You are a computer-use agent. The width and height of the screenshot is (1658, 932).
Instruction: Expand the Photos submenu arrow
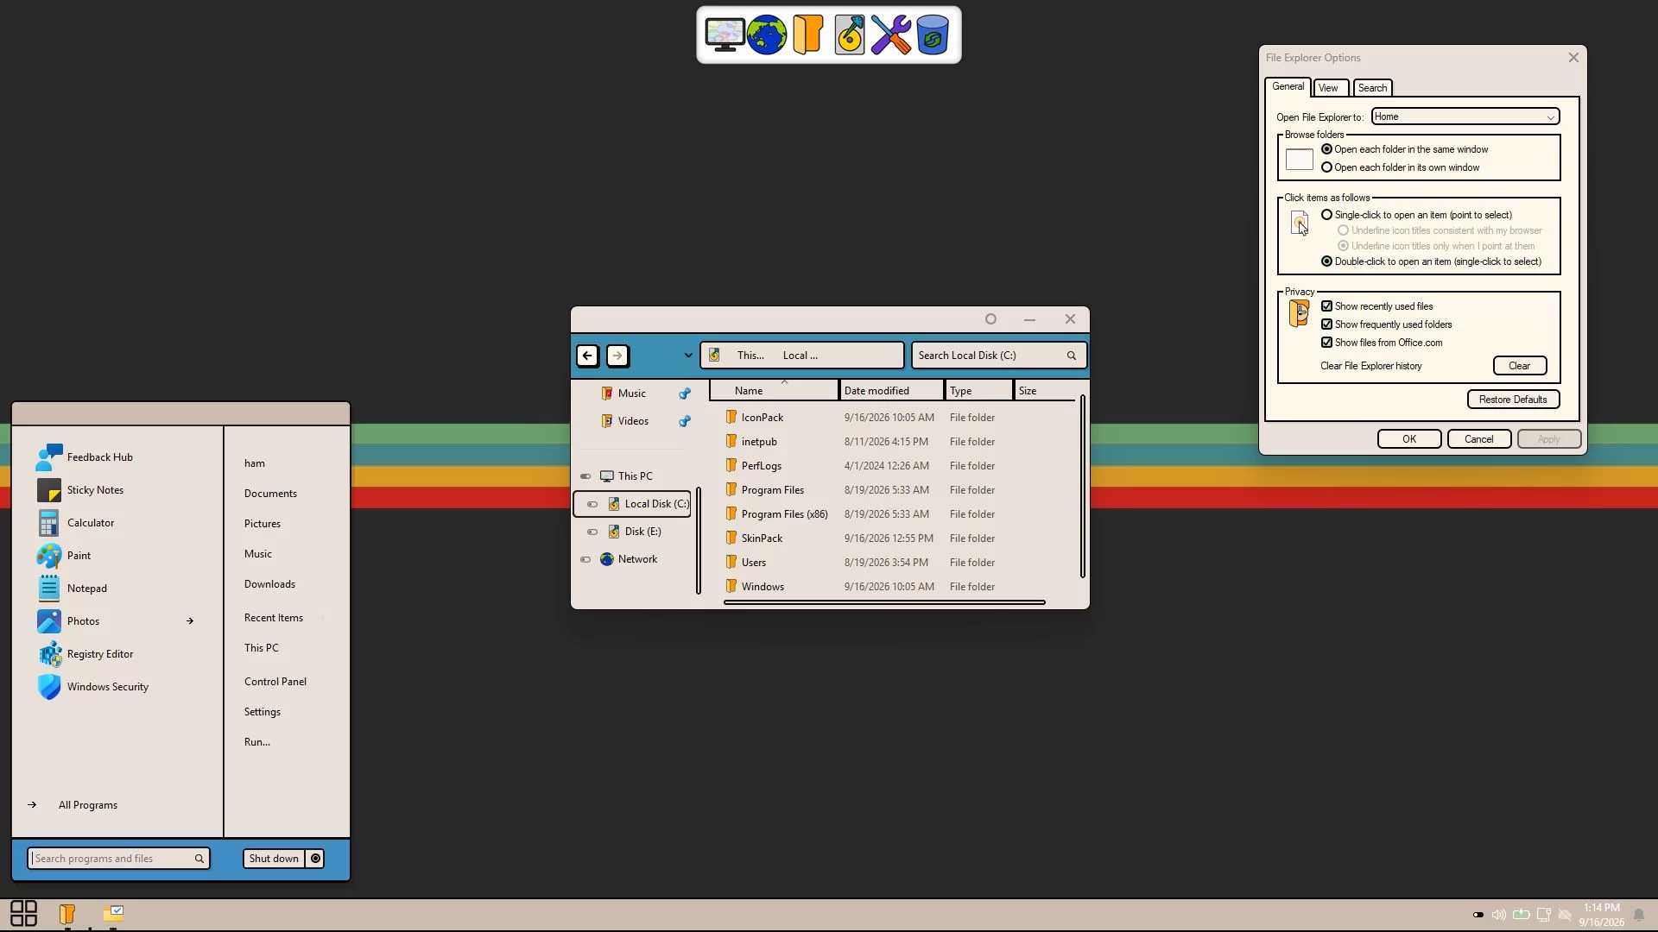click(190, 621)
